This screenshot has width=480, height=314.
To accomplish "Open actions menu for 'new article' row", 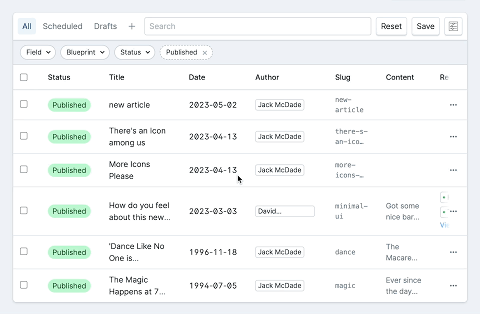I will click(453, 105).
